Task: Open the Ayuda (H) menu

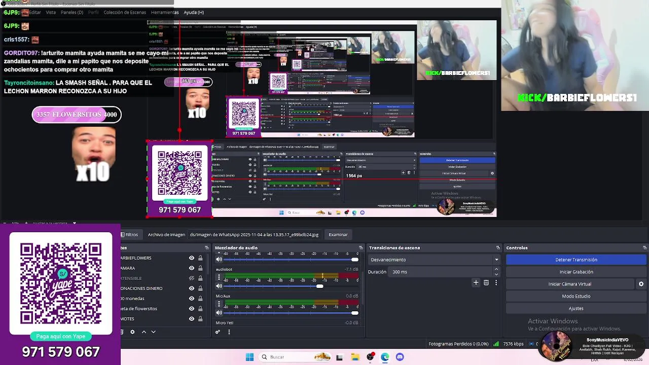Action: [194, 12]
